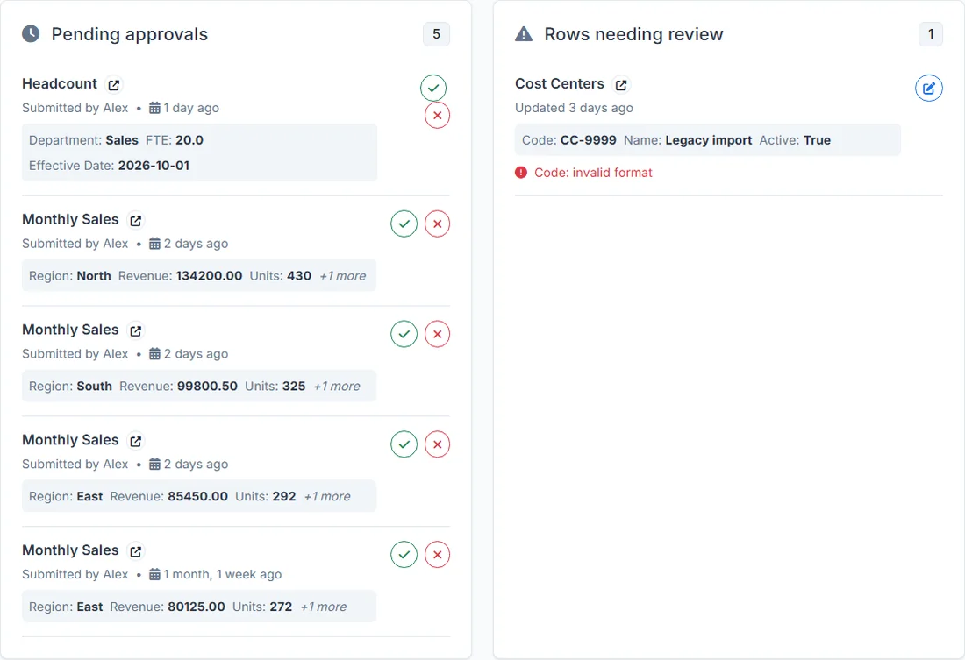
Task: Click the '1 day ago' timestamp under Headcount
Action: point(191,108)
